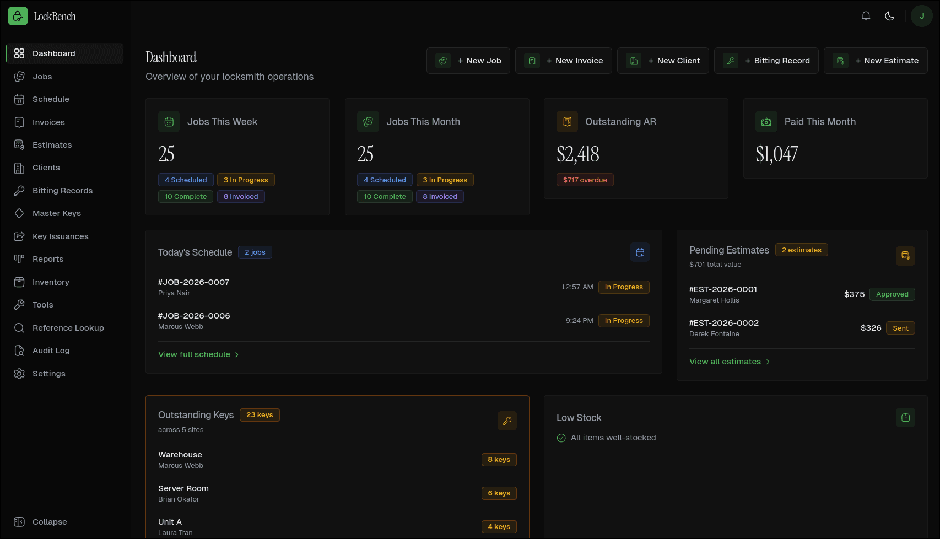The image size is (940, 539).
Task: Click the key icon in Outstanding Keys
Action: coord(506,421)
